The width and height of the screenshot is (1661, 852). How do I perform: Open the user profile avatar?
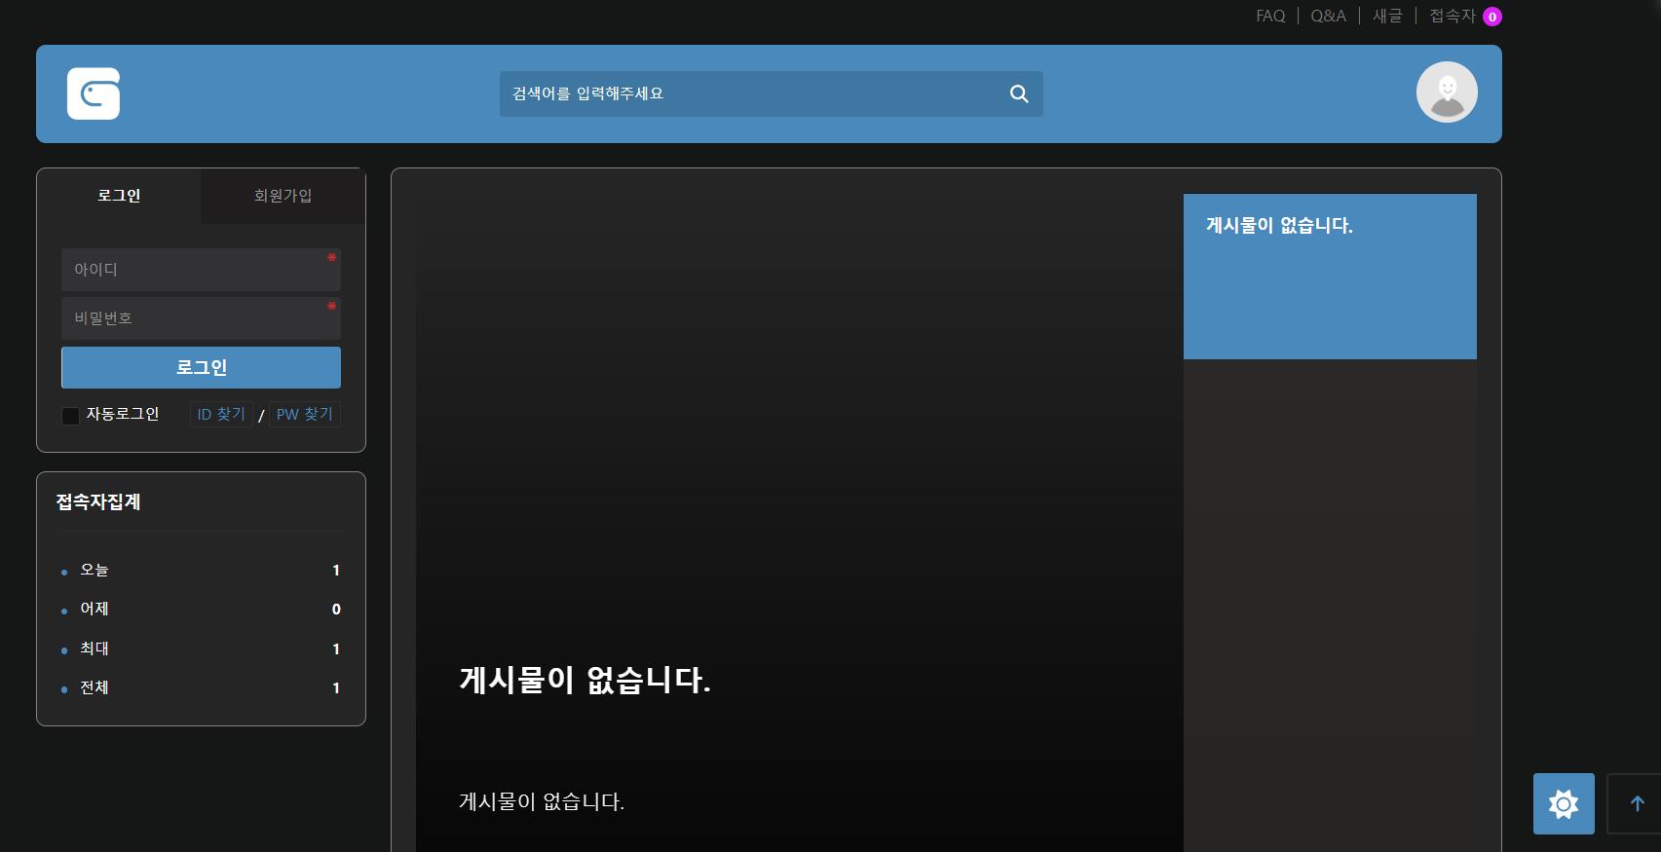[x=1447, y=93]
